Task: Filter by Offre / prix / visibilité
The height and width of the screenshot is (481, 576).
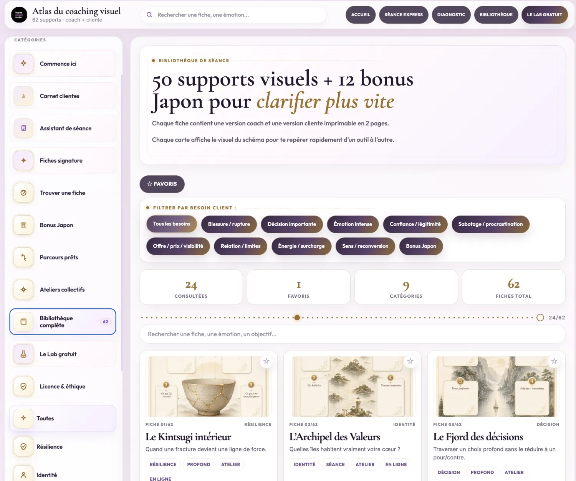Action: (x=178, y=246)
